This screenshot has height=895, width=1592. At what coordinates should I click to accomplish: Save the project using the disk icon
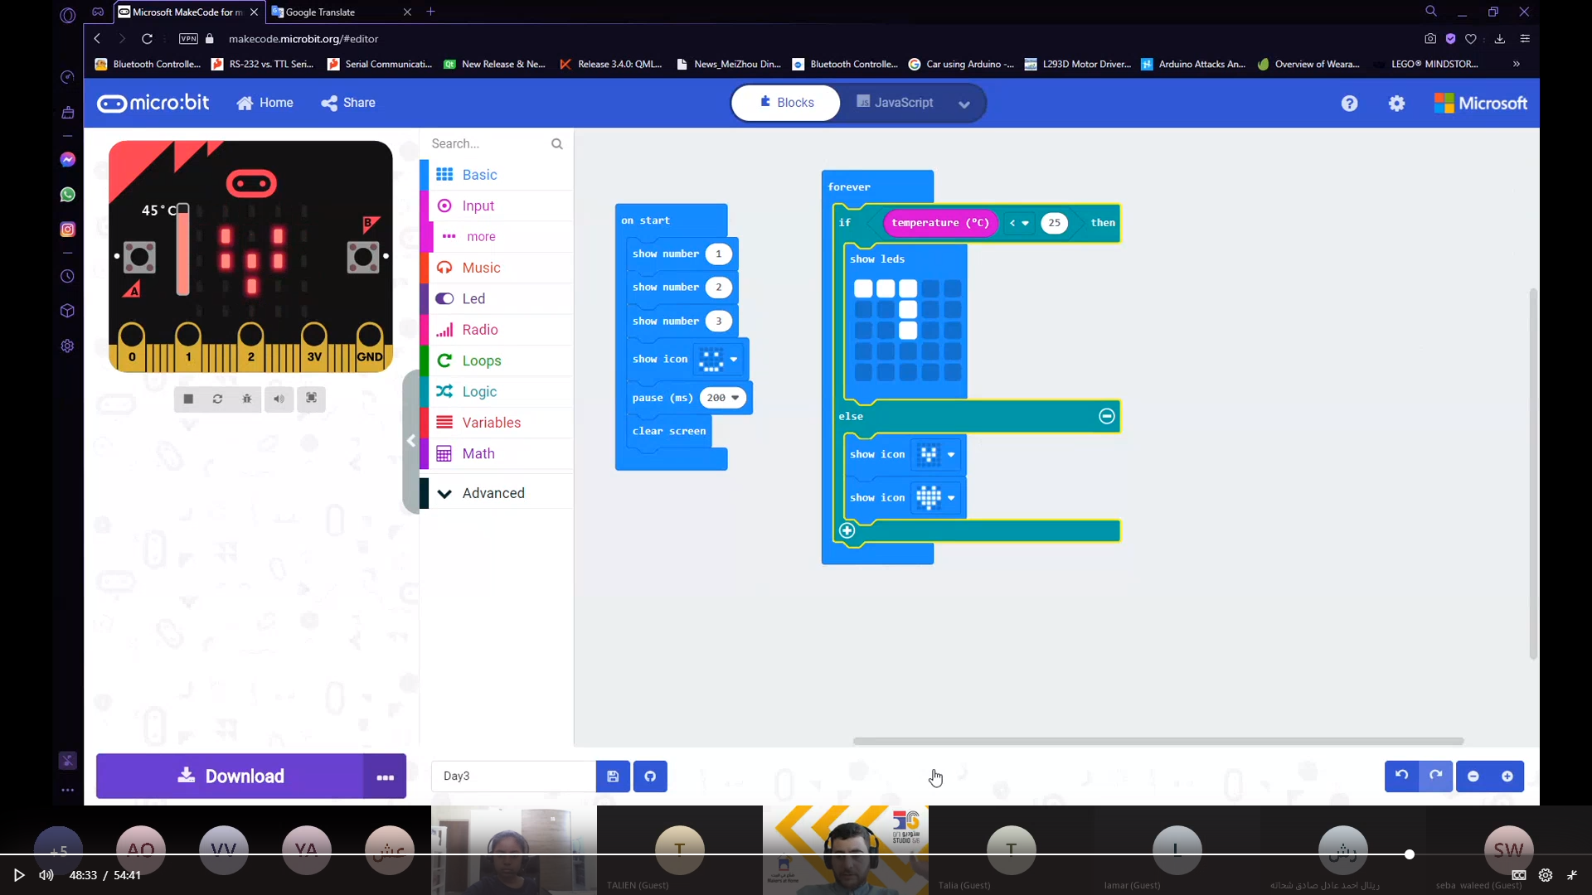tap(613, 776)
